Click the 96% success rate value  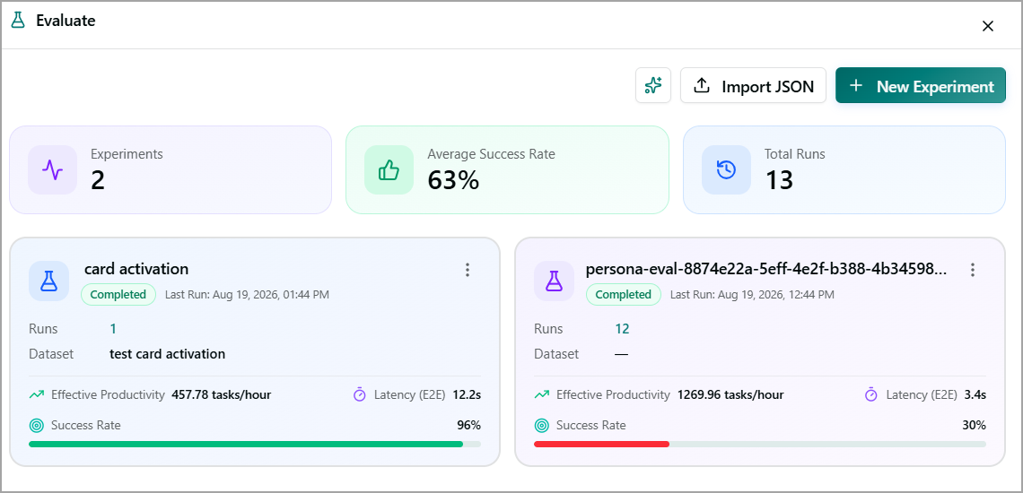(468, 426)
